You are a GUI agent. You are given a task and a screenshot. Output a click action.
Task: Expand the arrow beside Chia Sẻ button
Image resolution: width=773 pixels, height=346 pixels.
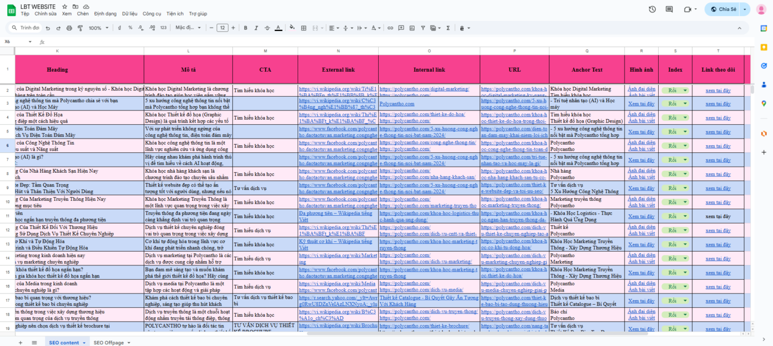(x=745, y=9)
